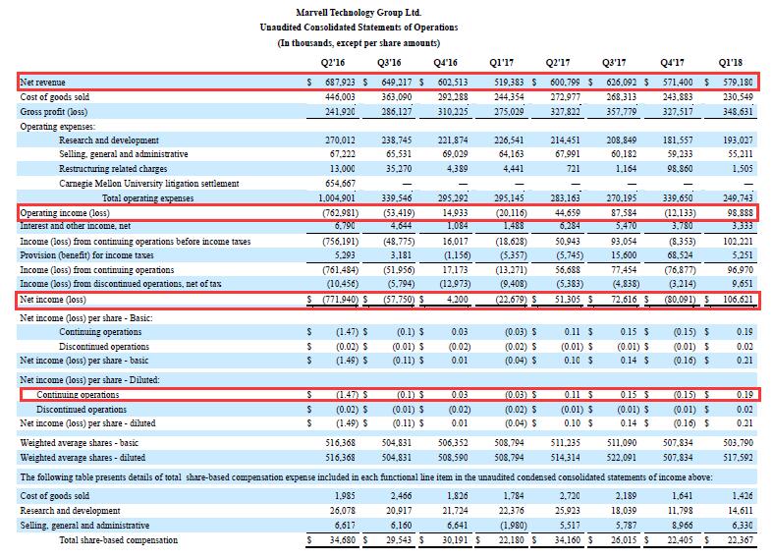Click income tax provision value 68,524
Viewport: 772px width, 559px height.
pyautogui.click(x=680, y=255)
